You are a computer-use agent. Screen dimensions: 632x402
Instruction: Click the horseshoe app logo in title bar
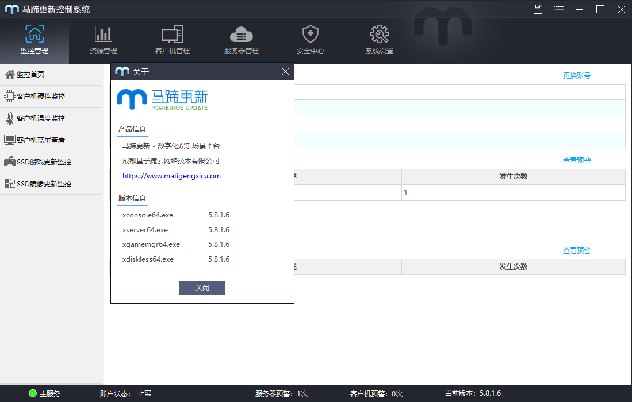[x=12, y=9]
